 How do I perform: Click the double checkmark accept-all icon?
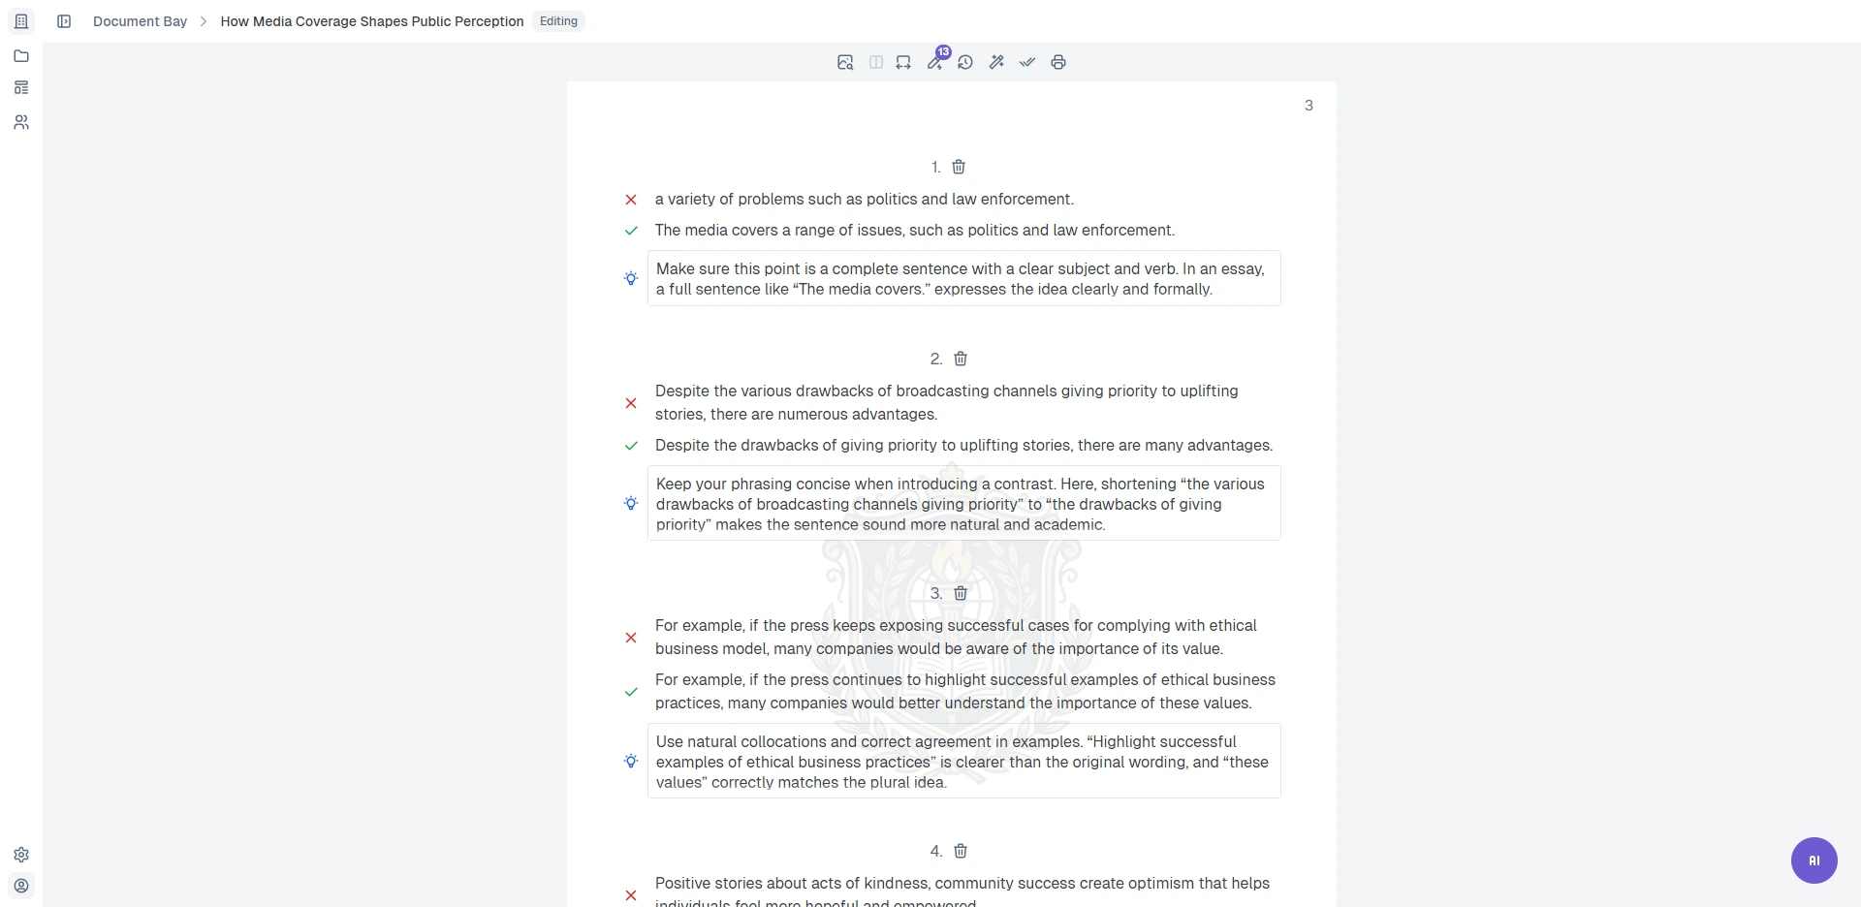[x=1027, y=62]
